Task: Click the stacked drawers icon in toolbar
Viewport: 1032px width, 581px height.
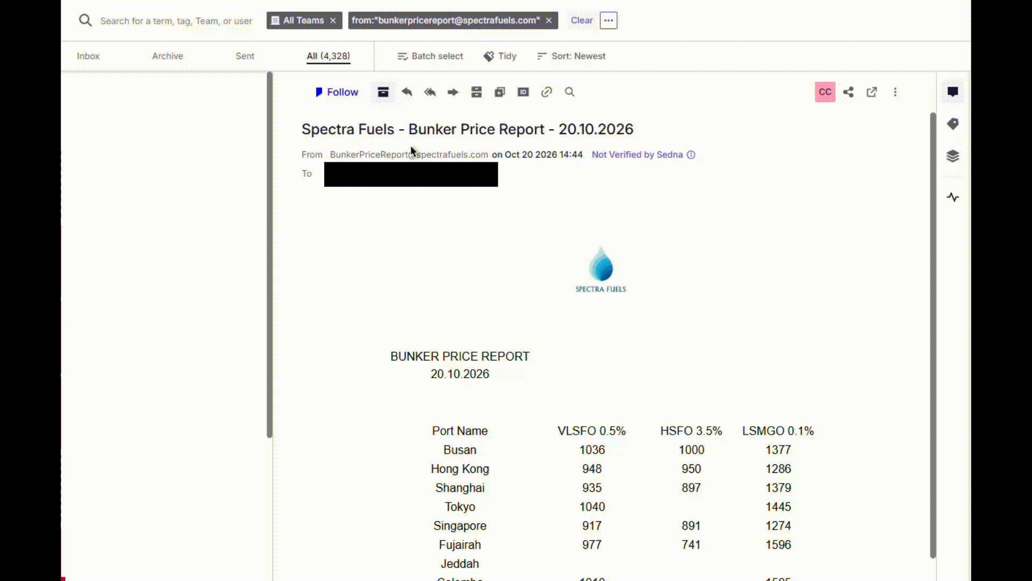Action: tap(476, 92)
